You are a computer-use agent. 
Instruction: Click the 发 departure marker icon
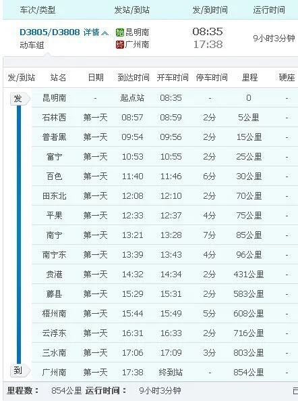click(x=20, y=99)
